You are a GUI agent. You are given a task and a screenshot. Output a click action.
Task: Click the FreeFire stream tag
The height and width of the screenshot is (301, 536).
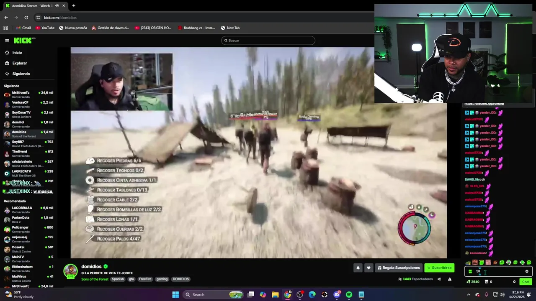point(145,279)
